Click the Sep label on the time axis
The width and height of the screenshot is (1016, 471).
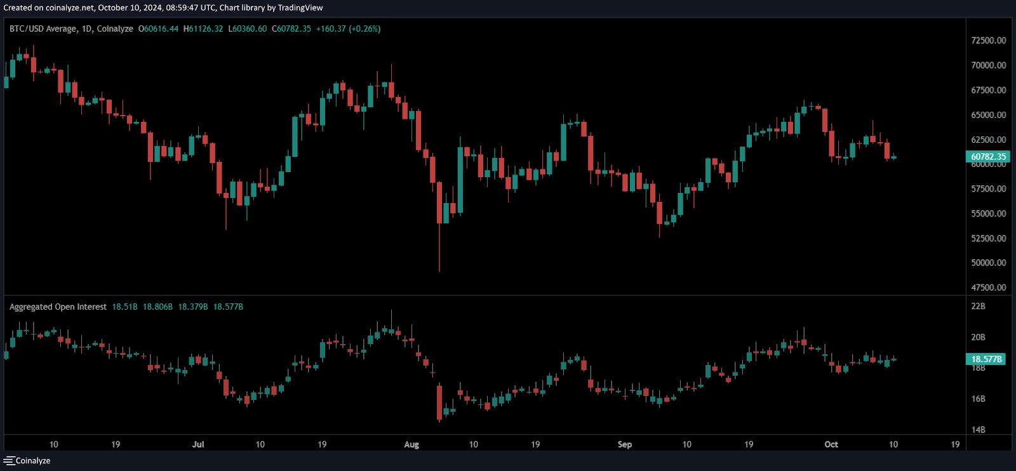point(625,444)
